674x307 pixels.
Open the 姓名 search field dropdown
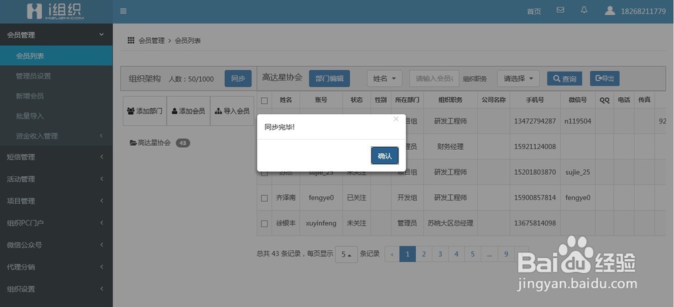click(384, 79)
